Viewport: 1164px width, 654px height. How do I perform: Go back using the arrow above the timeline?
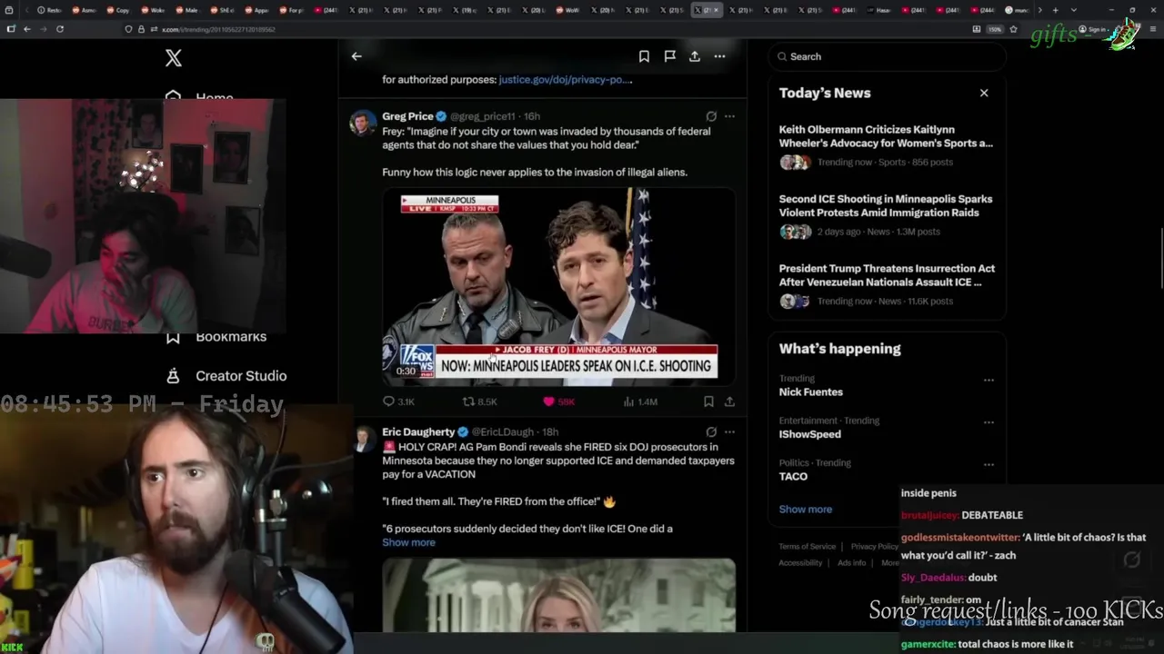pos(356,56)
